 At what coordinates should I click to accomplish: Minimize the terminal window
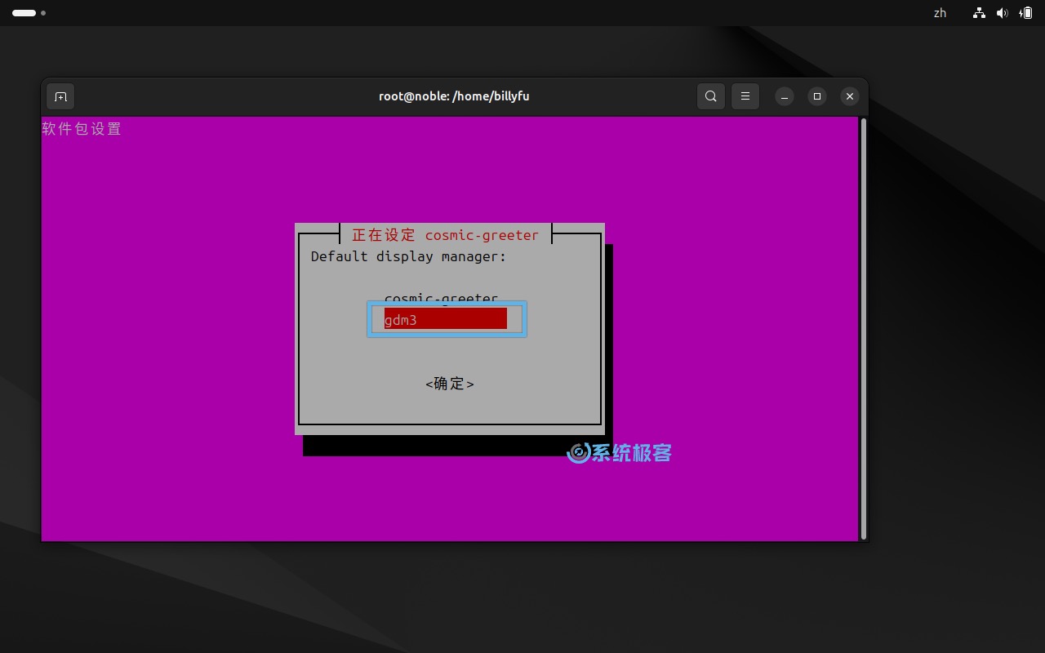pos(784,96)
